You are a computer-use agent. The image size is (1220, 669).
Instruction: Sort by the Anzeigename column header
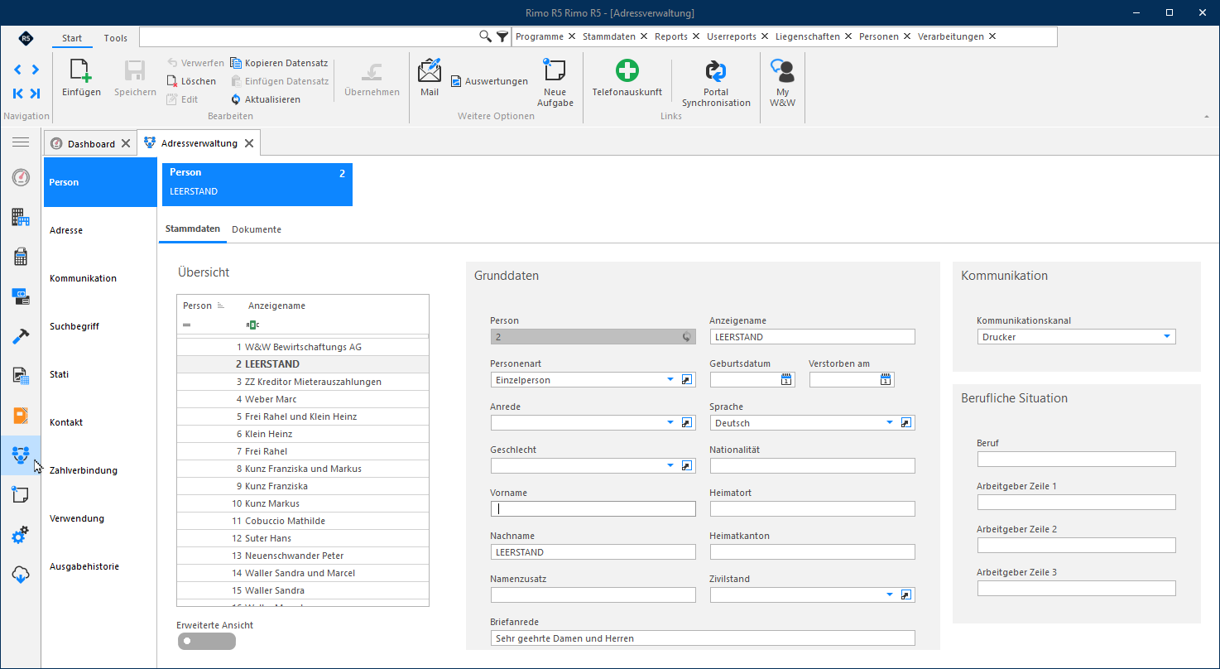click(276, 306)
